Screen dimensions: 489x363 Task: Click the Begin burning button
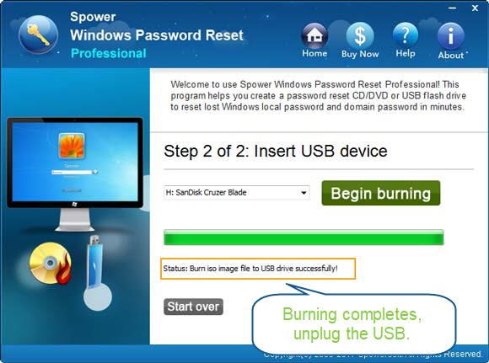click(381, 193)
